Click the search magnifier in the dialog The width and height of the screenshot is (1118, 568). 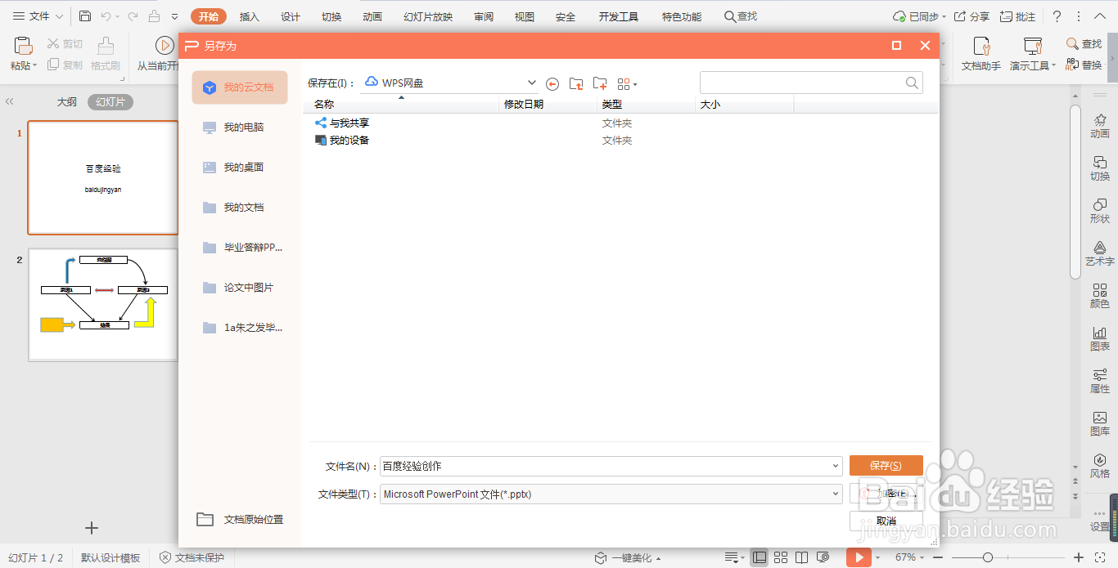coord(912,83)
